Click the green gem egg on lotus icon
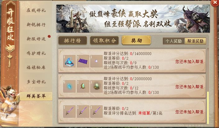The height and width of the screenshot is (128, 219). (x=96, y=86)
